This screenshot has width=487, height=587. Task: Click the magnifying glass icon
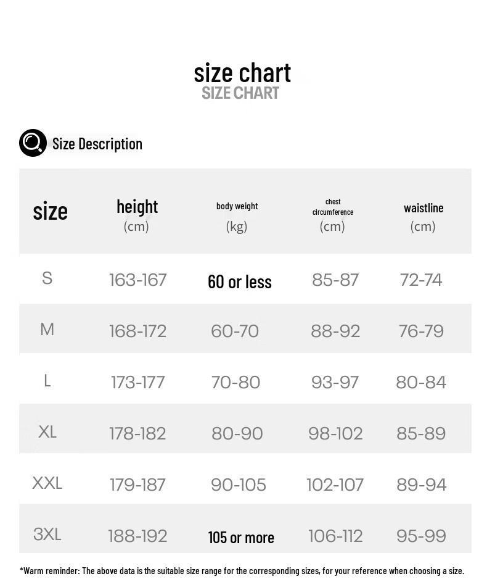click(x=33, y=143)
